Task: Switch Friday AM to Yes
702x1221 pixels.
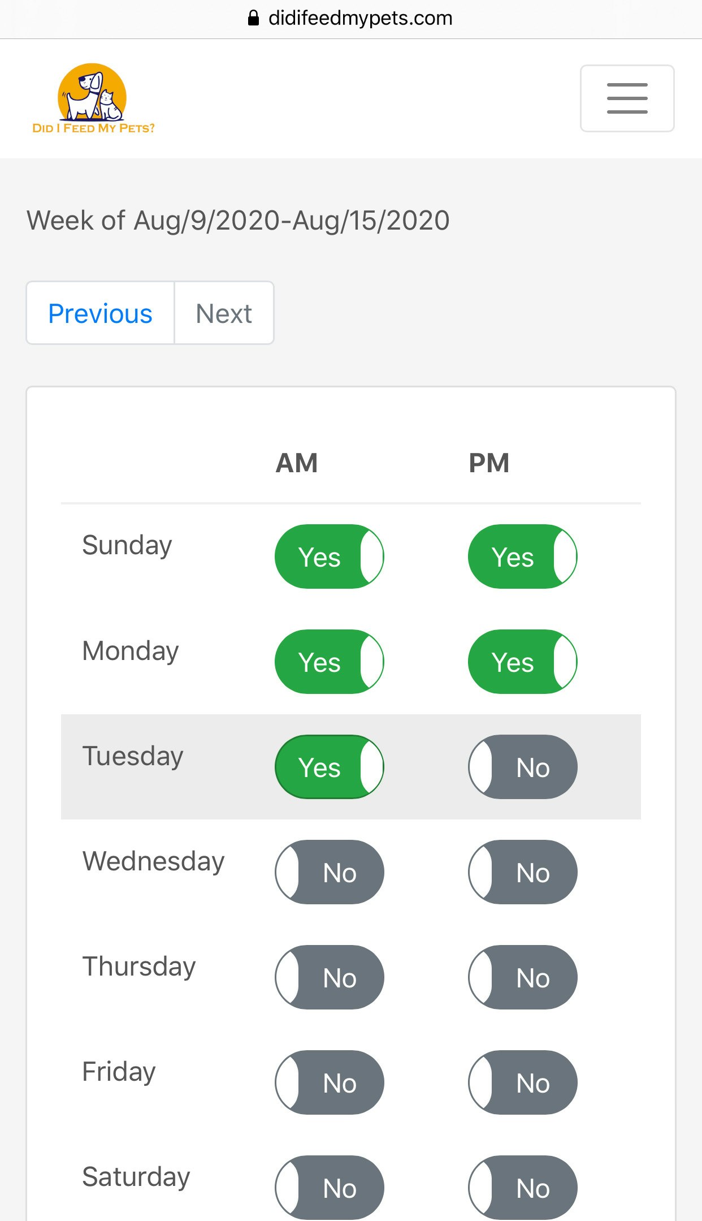Action: pyautogui.click(x=329, y=1082)
